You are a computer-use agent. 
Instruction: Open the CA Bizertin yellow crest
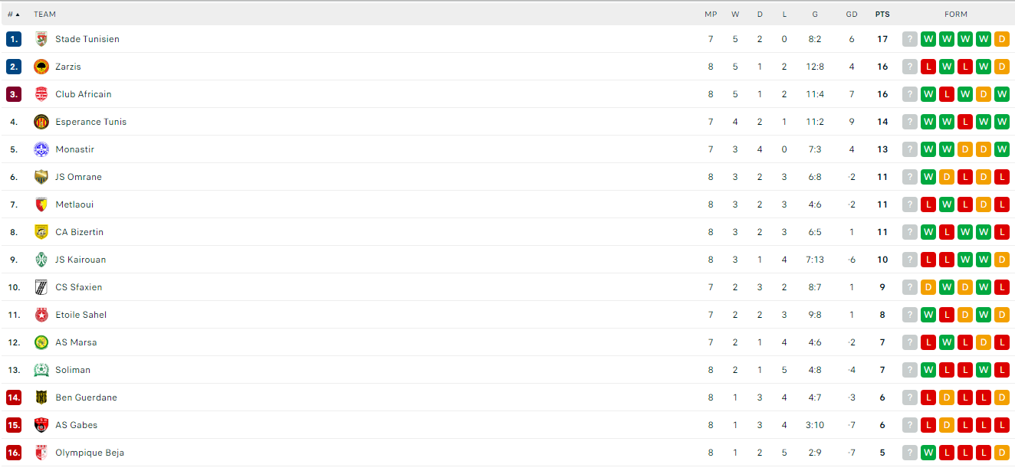(41, 232)
